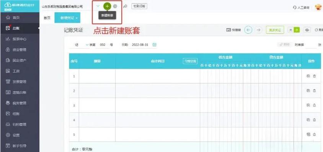Click the 切到旧版 button
Viewport: 323px width, 152px height.
pyautogui.click(x=139, y=6)
